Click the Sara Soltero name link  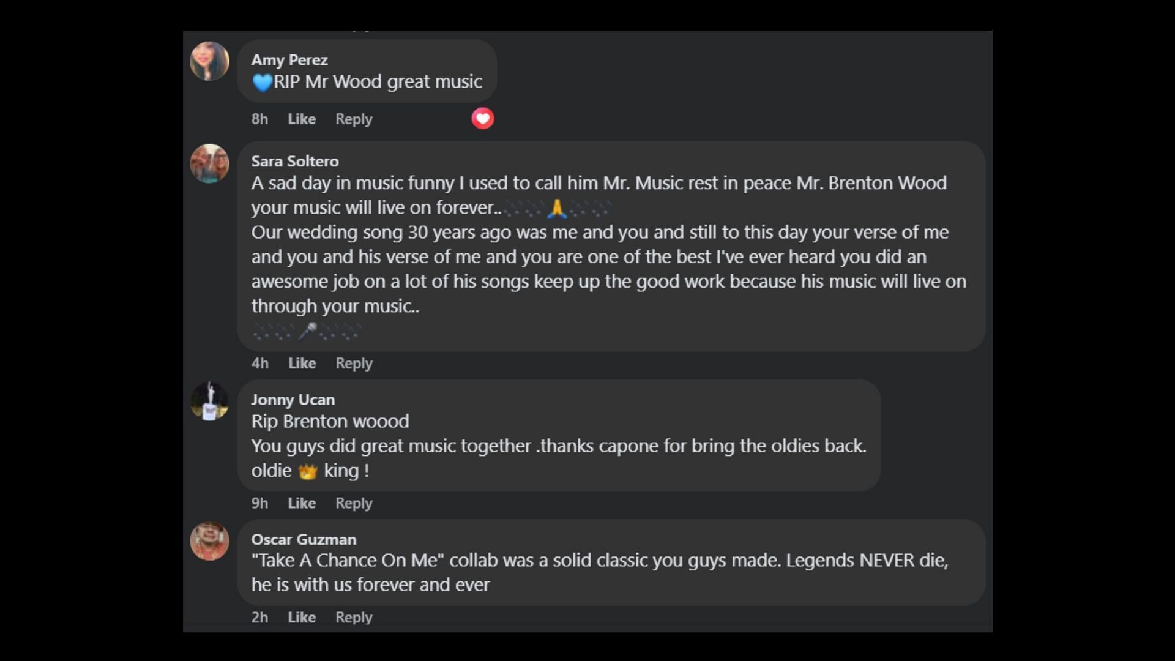(295, 162)
